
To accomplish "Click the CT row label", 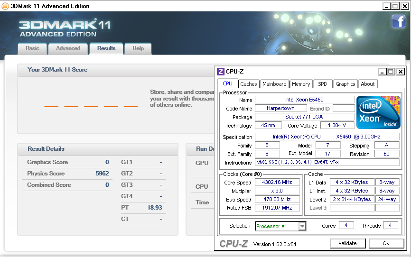I will click(x=125, y=219).
